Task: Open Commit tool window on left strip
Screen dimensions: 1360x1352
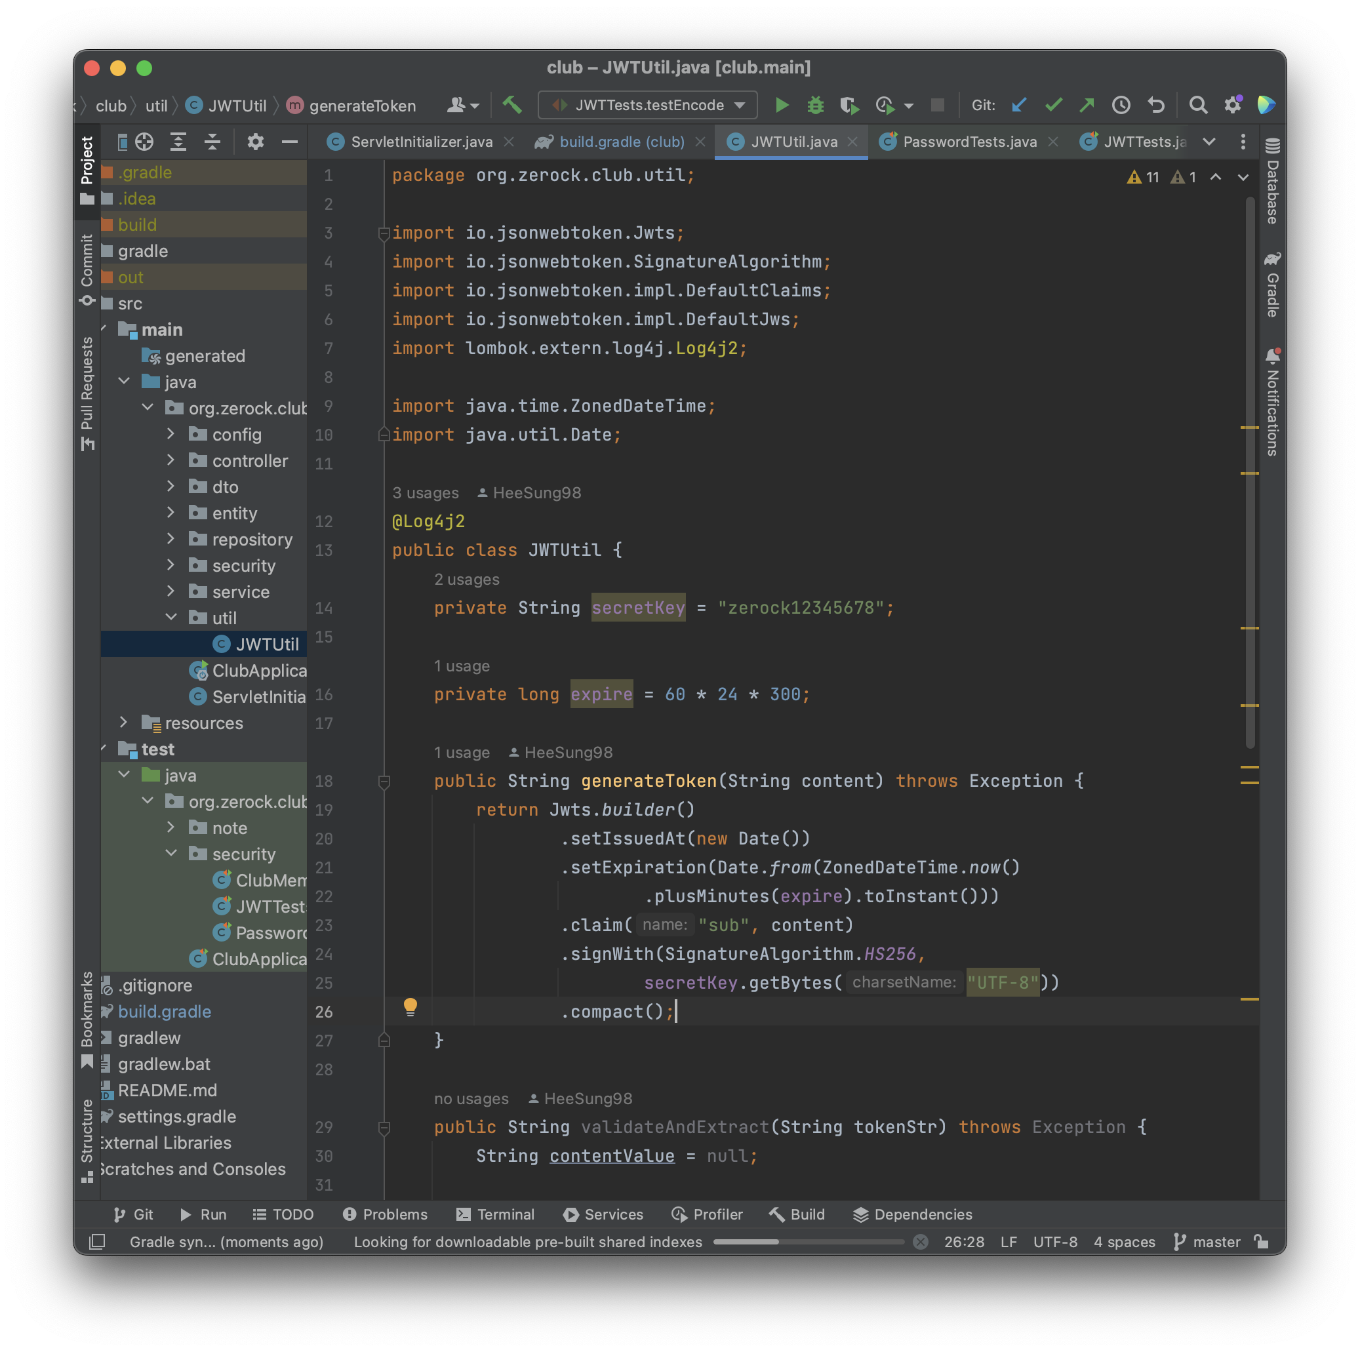Action: pos(87,270)
